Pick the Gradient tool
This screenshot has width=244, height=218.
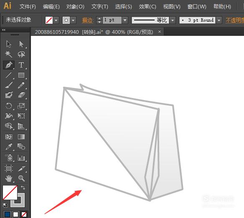[x=21, y=137]
